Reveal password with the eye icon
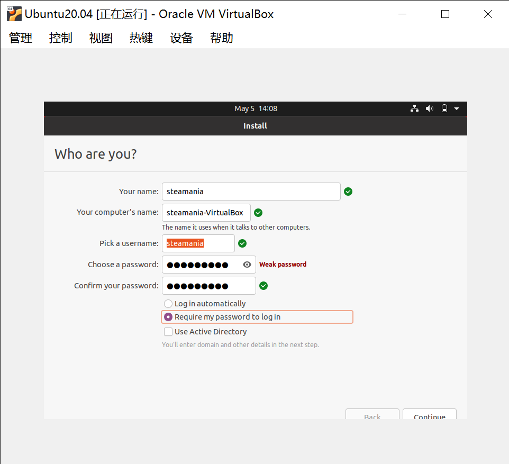This screenshot has height=464, width=509. (x=247, y=265)
